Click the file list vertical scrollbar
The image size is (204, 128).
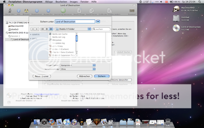pos(77,38)
